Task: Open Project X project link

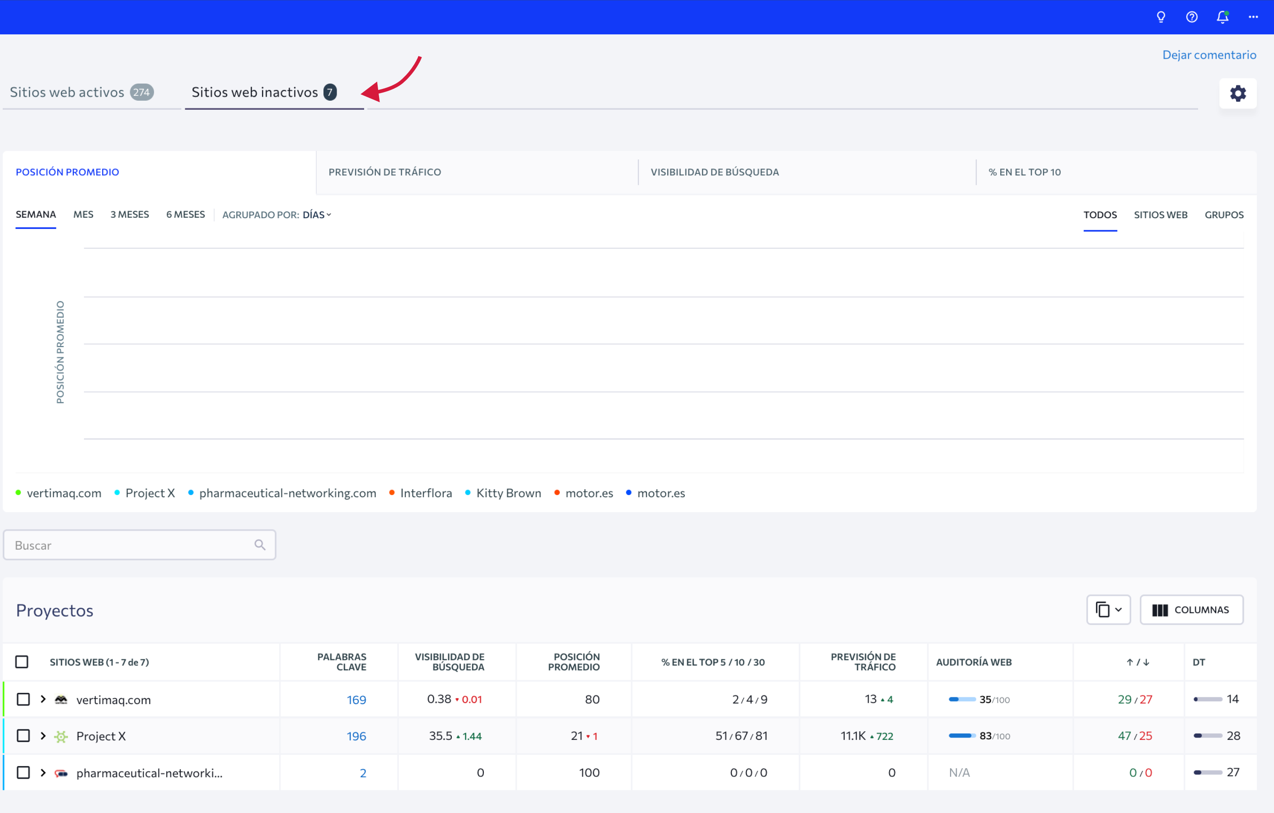Action: [101, 736]
